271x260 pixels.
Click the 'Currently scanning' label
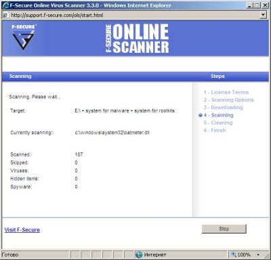(31, 133)
